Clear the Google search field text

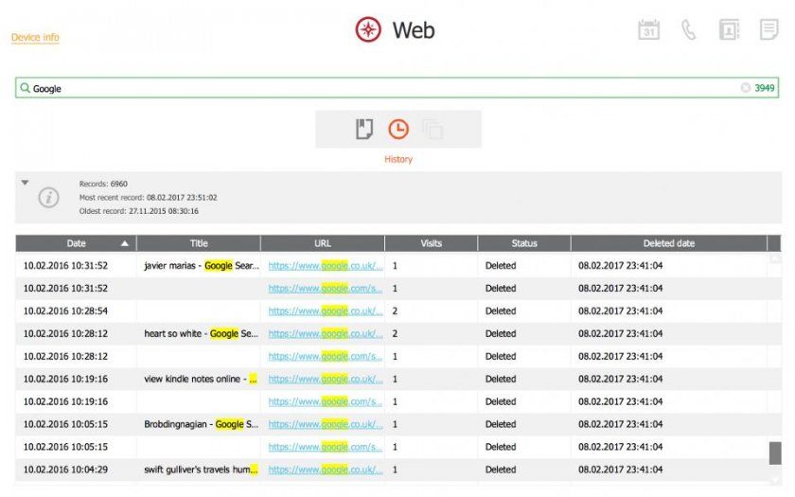(745, 88)
